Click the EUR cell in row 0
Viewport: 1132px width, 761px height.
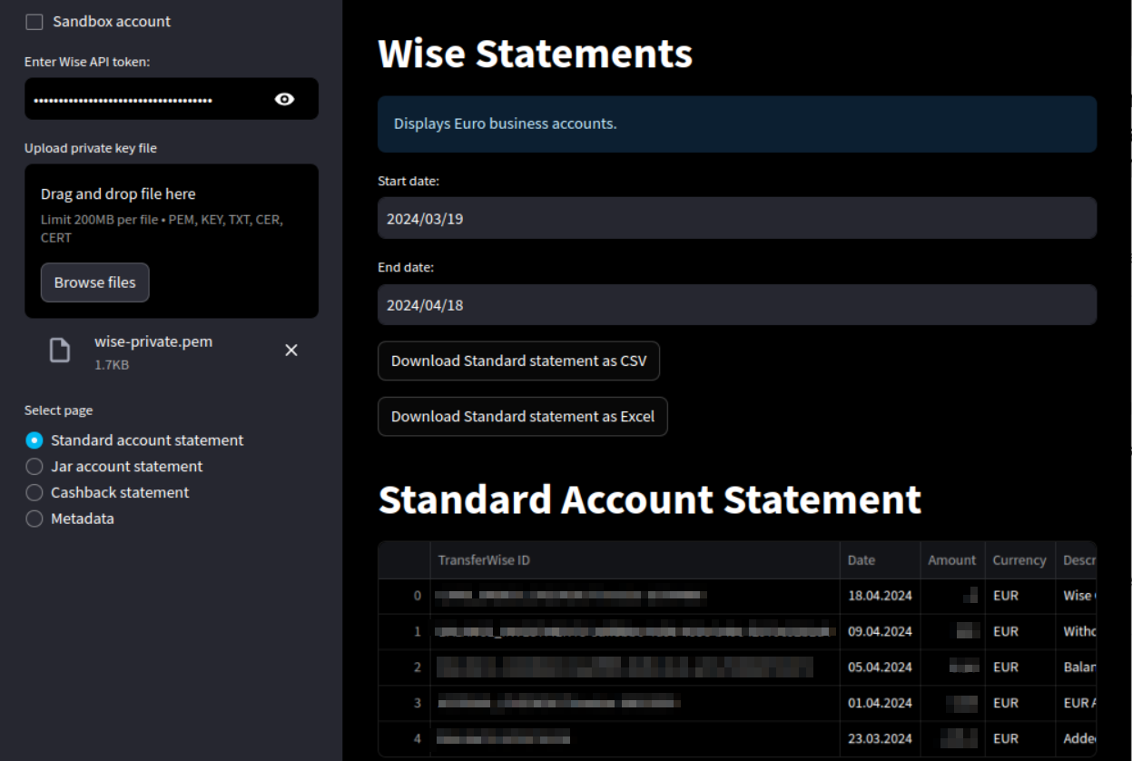tap(1019, 597)
